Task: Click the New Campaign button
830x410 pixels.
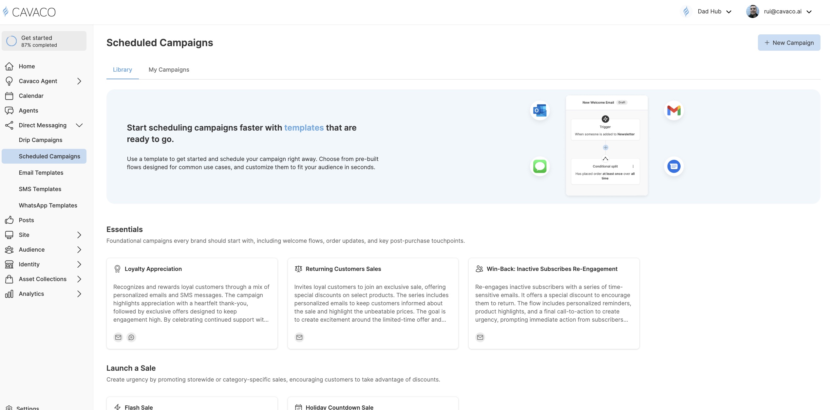Action: [789, 43]
